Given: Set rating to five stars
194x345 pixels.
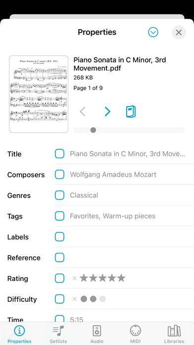Looking at the screenshot, I should click(x=121, y=278).
